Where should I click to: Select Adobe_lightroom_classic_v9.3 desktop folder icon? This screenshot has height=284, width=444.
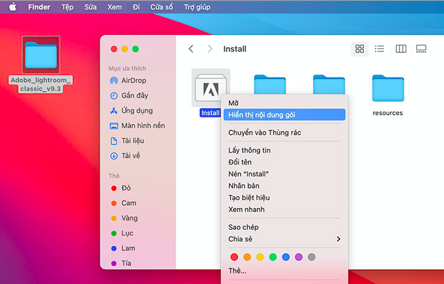tap(41, 56)
